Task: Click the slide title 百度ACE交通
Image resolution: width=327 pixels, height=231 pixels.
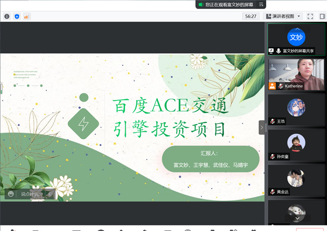Action: pos(170,106)
